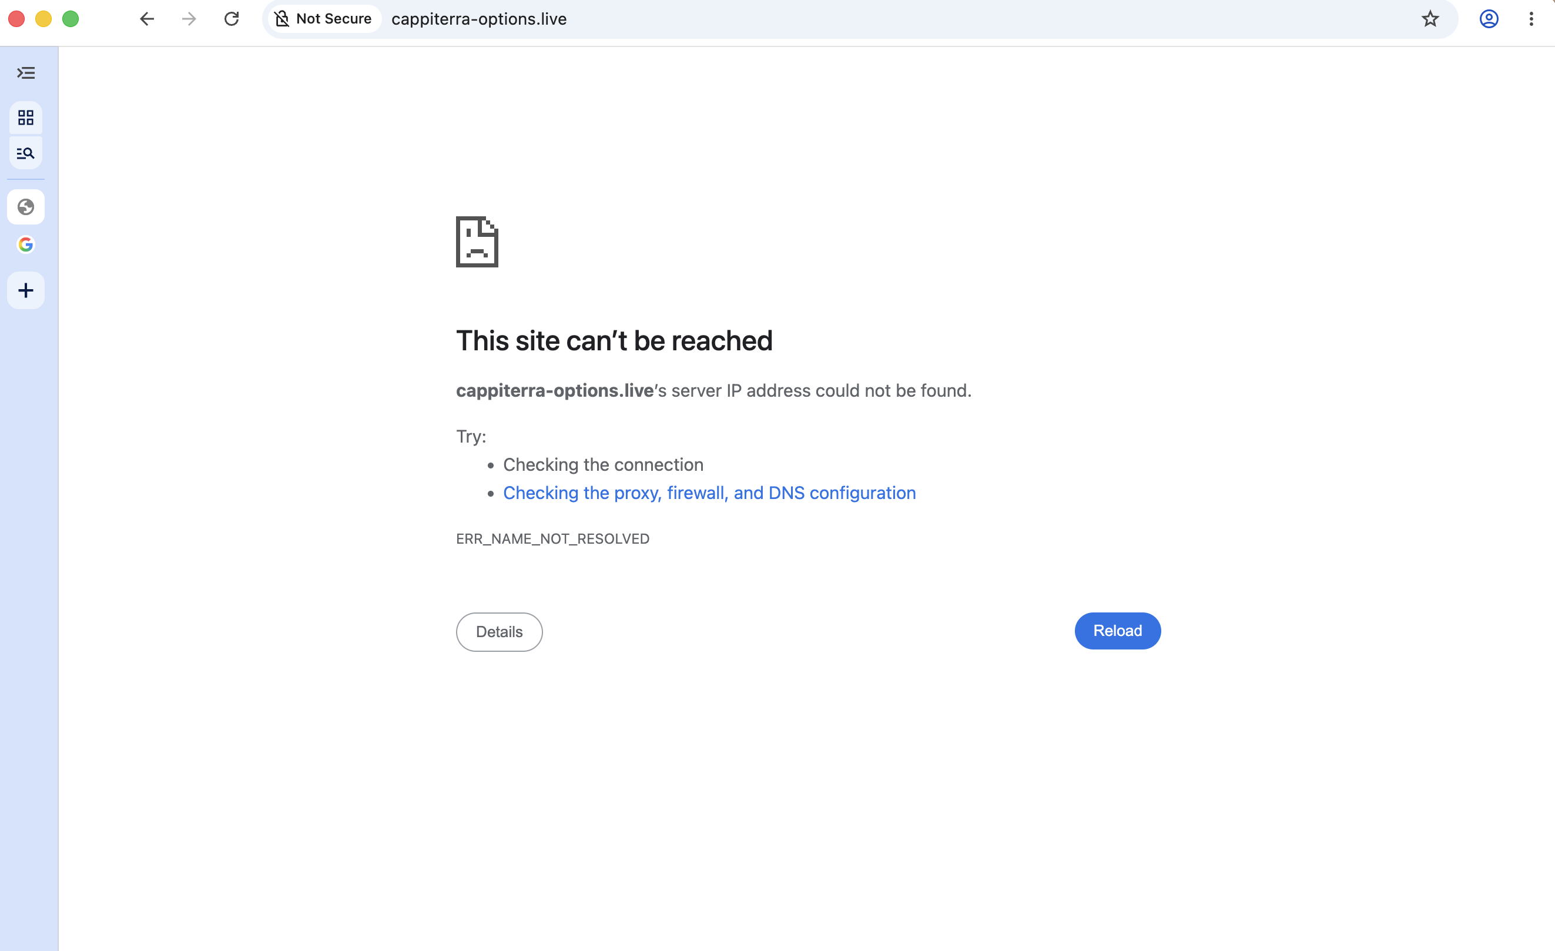The width and height of the screenshot is (1555, 951).
Task: Select the ERR_NAME_NOT_RESOLVED error code text
Action: click(553, 539)
